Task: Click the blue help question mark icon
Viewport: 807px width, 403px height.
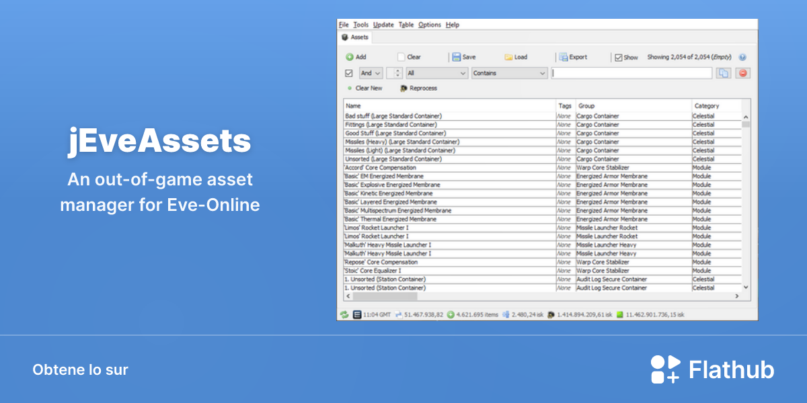Action: [x=742, y=57]
